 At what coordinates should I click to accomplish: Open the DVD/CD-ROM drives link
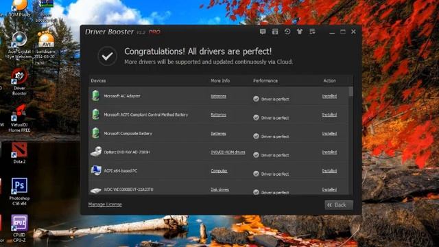[228, 152]
